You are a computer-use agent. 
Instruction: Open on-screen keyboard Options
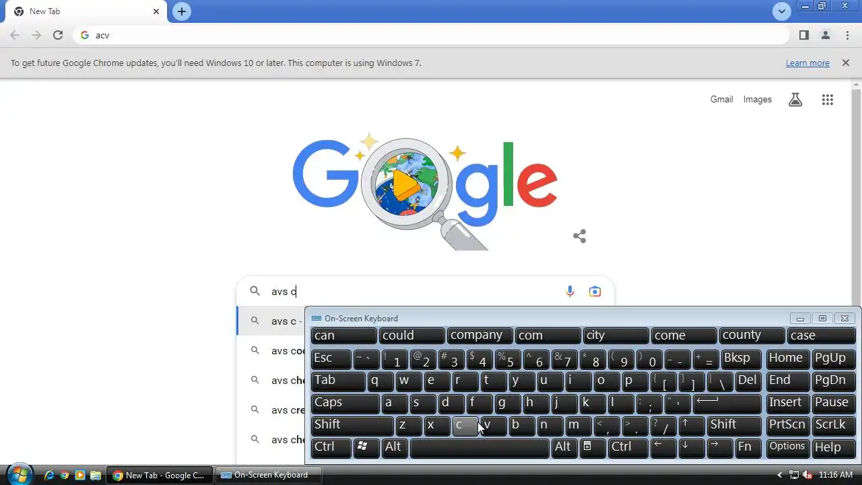[x=787, y=447]
